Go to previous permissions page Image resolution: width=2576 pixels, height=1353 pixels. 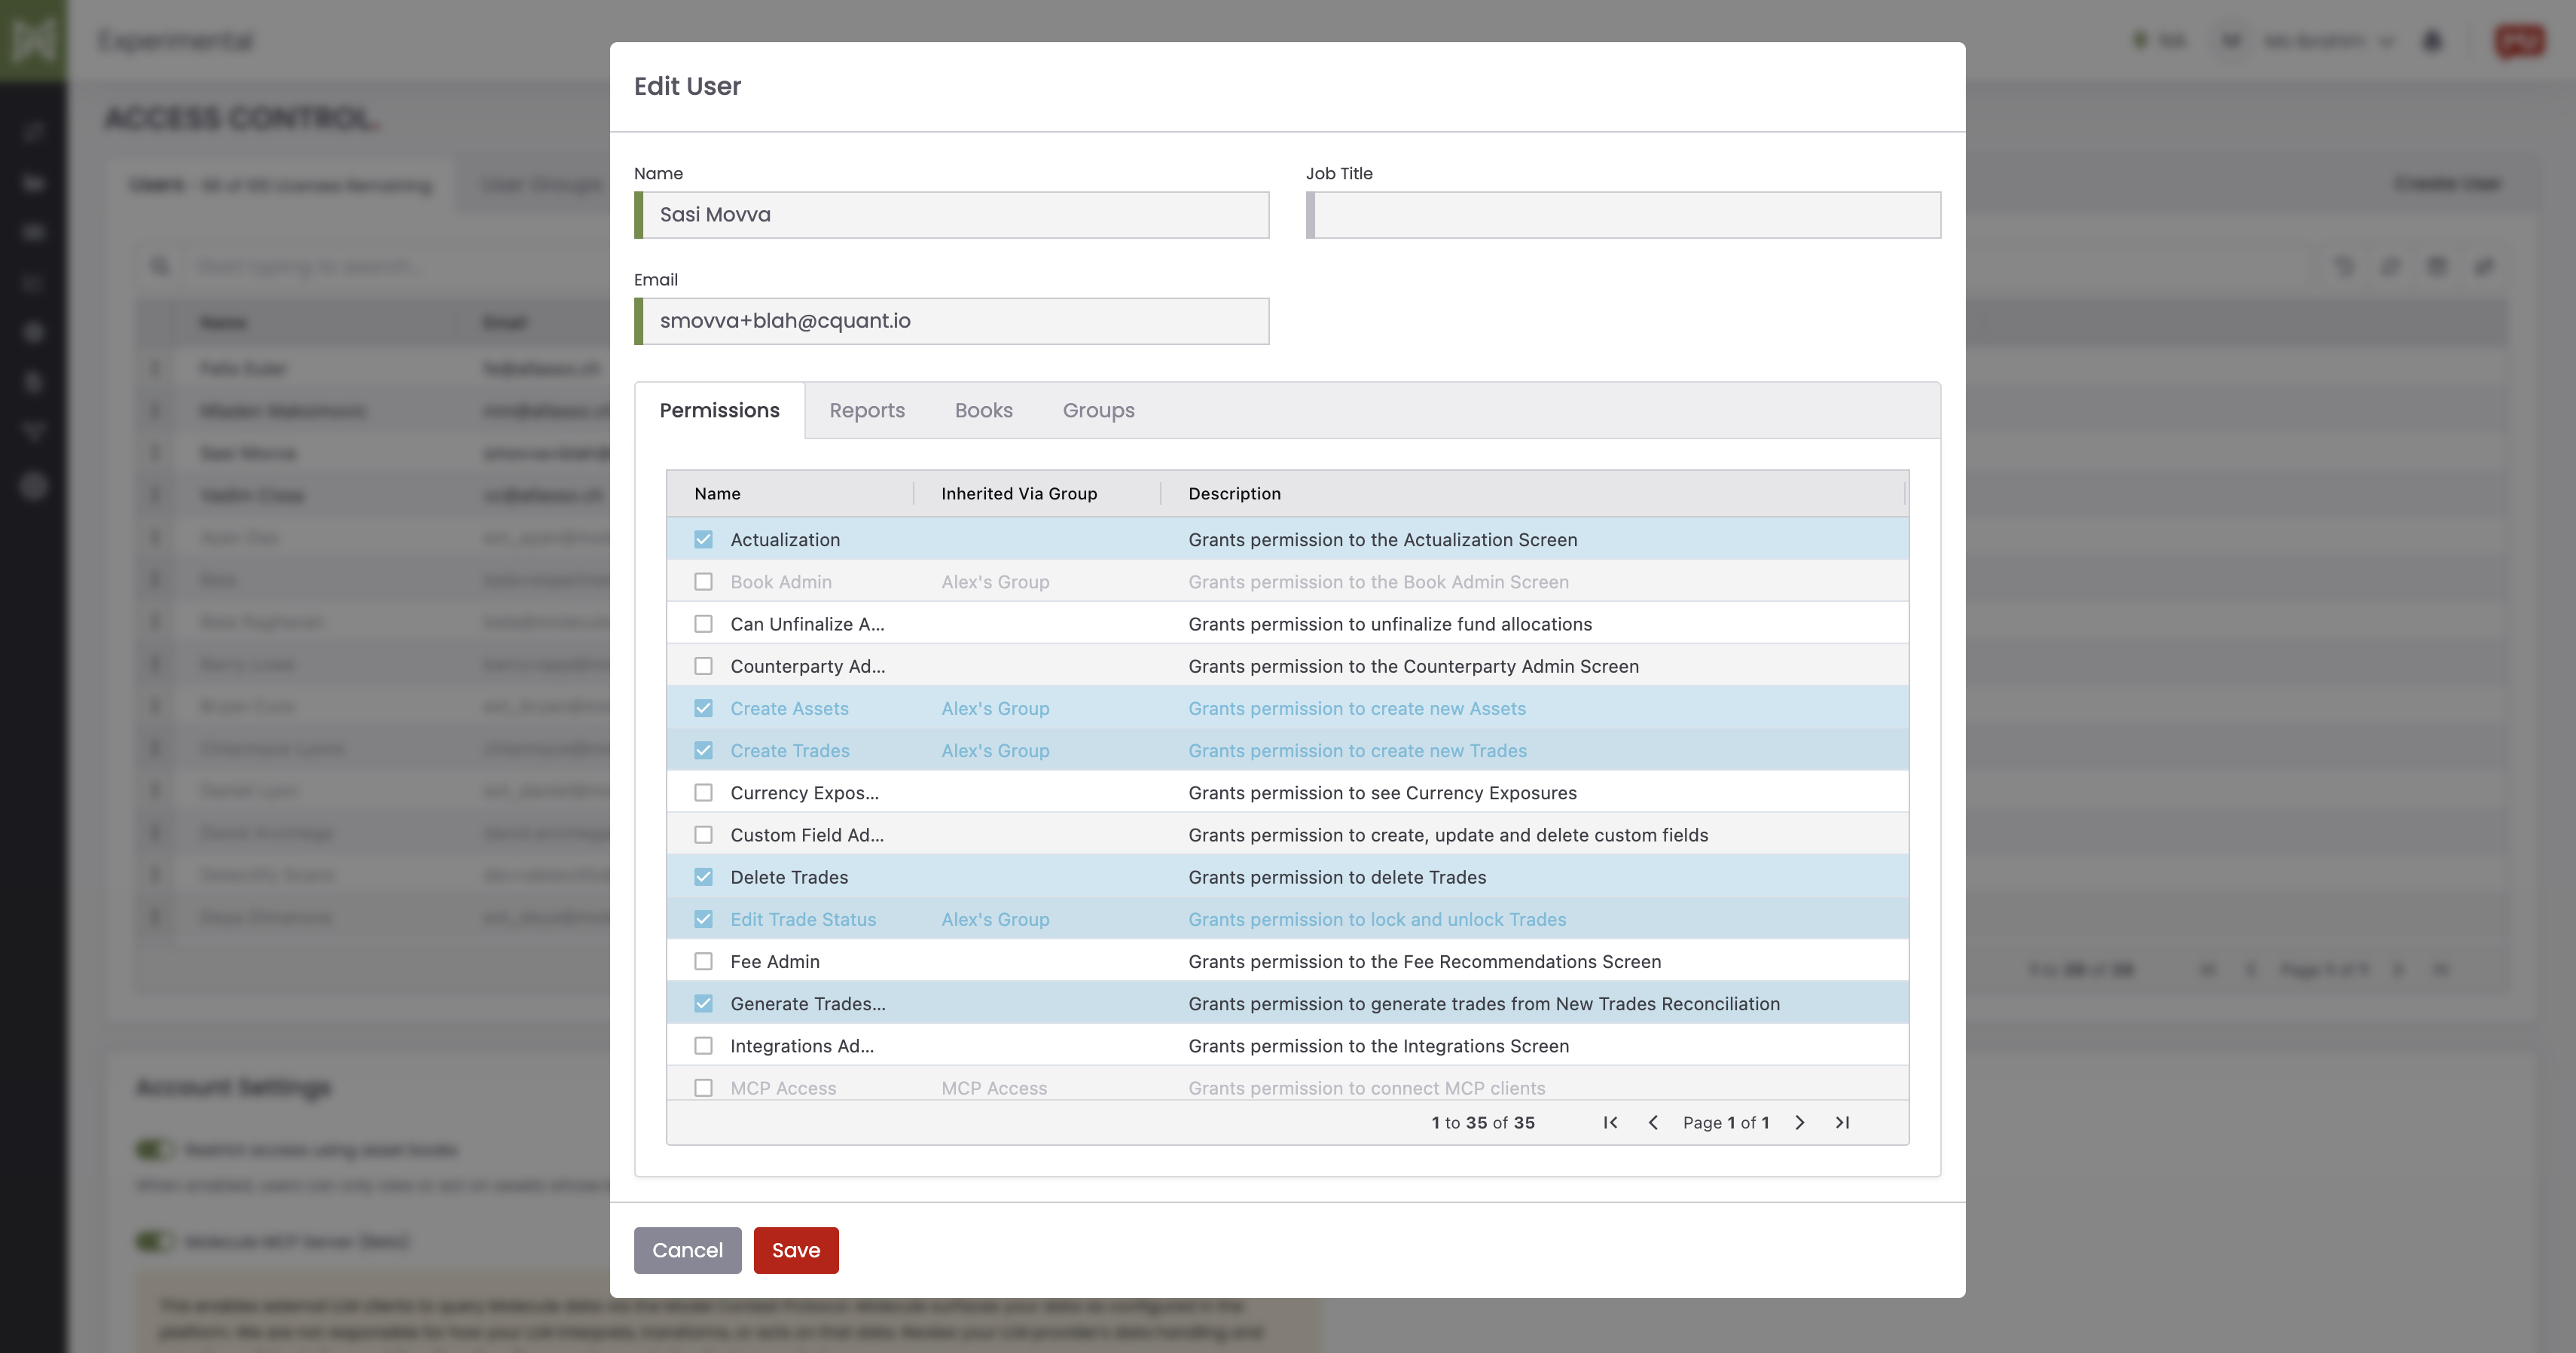[1653, 1122]
